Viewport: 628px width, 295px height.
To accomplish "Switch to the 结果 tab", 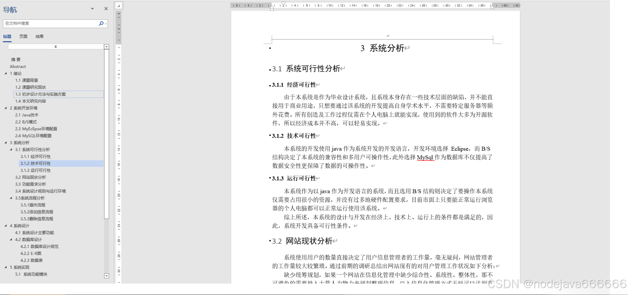I will point(40,36).
